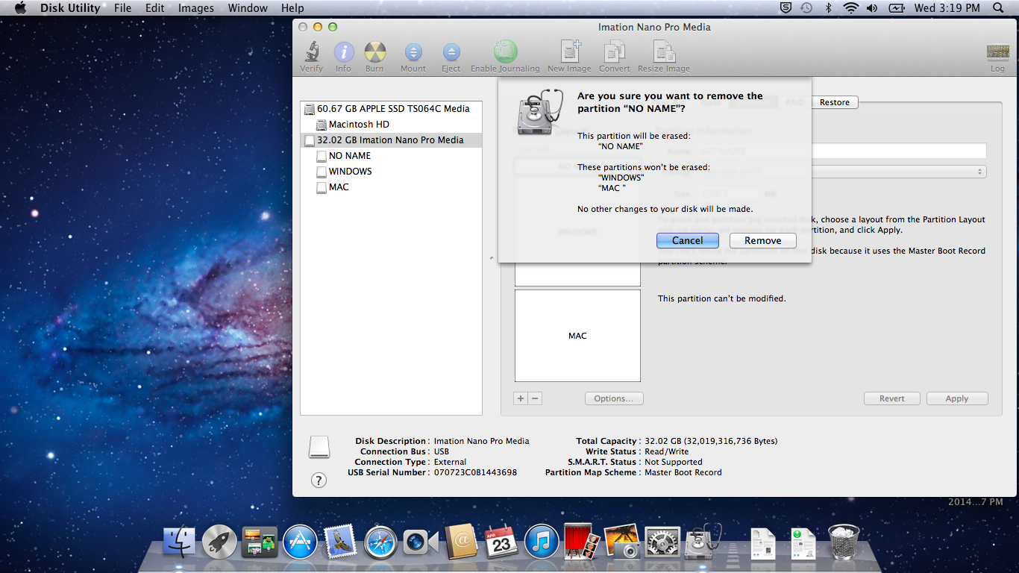Image resolution: width=1019 pixels, height=573 pixels.
Task: Select 60.67 GB APPLE SSD disk in sidebar
Action: 393,109
